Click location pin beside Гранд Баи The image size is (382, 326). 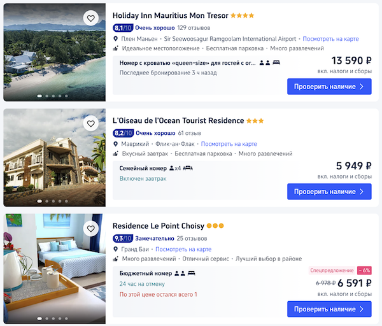116,249
